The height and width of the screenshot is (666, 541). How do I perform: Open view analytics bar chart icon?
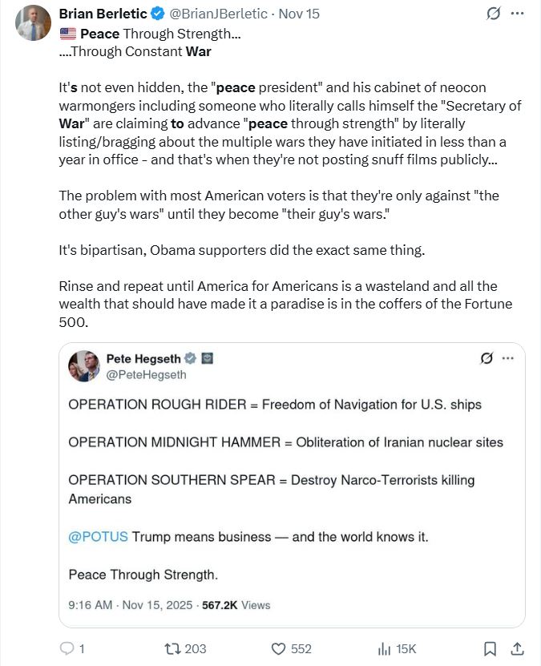coord(384,648)
